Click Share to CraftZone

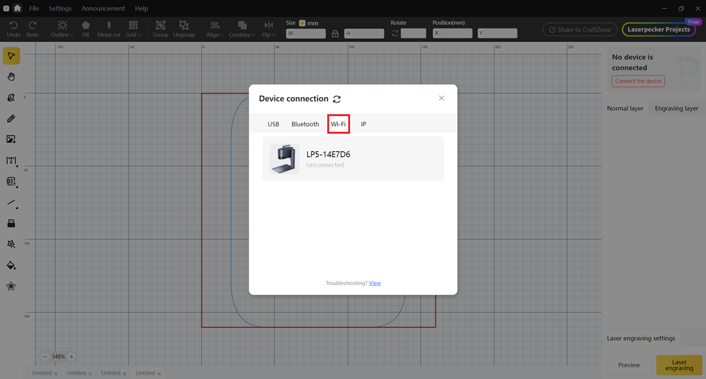(580, 29)
